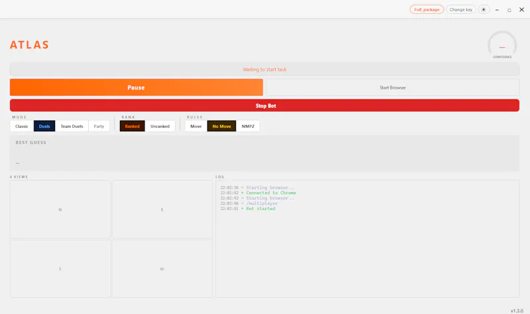Maximize the ATLAS window
Viewport: 530px width, 314px height.
(x=509, y=10)
